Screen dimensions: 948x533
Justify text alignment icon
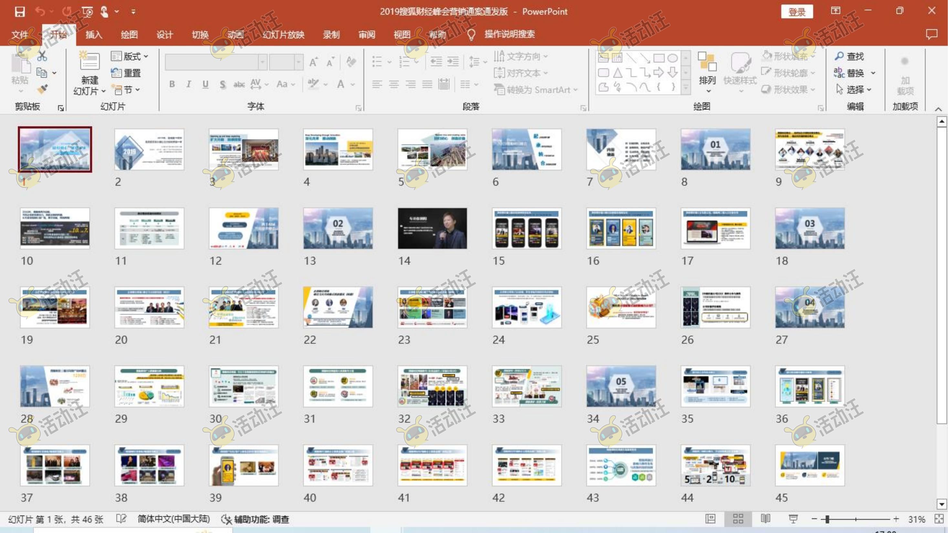427,85
